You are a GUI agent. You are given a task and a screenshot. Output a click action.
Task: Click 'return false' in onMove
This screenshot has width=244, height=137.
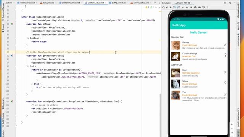[39, 41]
